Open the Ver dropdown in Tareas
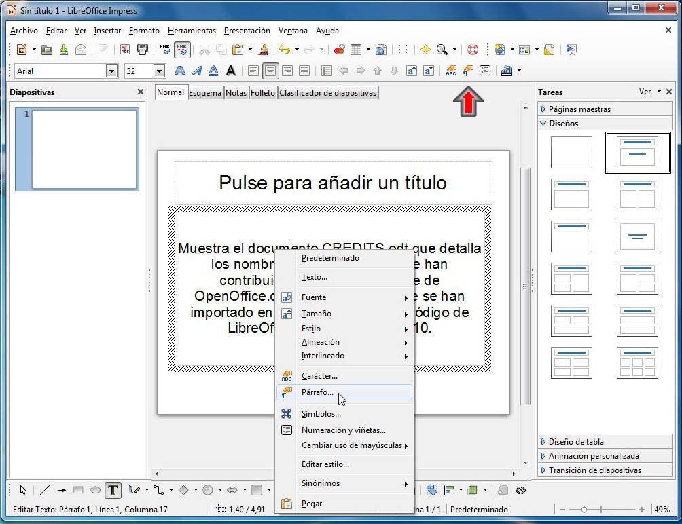Image resolution: width=682 pixels, height=524 pixels. [x=650, y=92]
